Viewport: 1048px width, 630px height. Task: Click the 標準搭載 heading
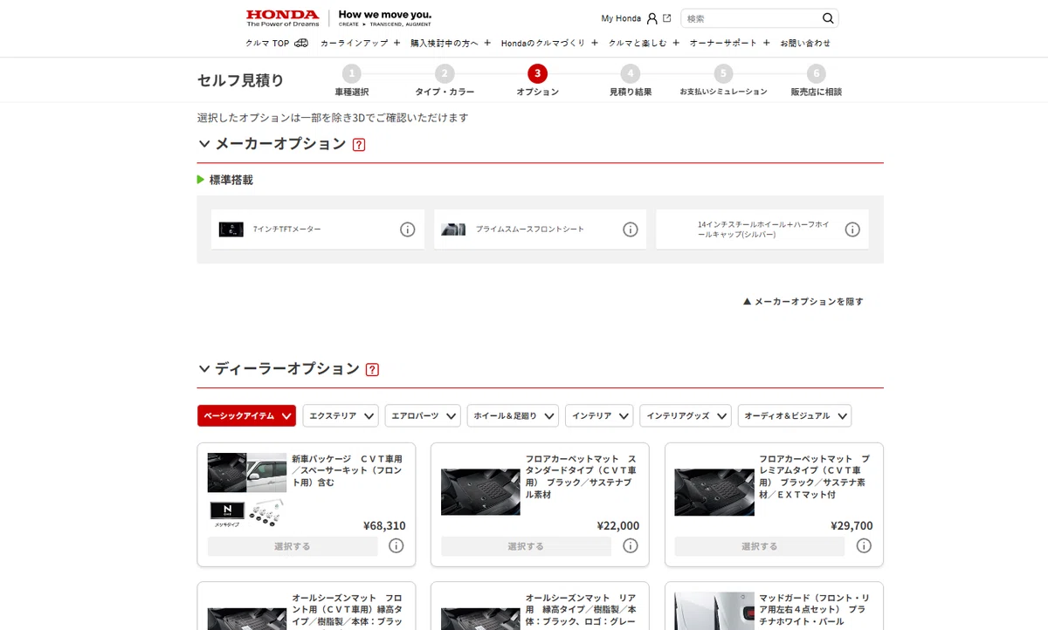(x=231, y=180)
